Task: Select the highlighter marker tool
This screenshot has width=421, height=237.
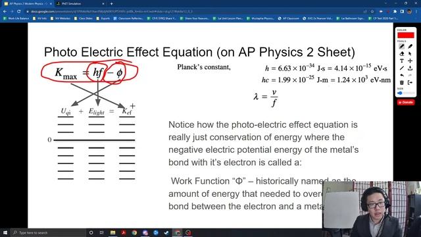Action: [410, 47]
